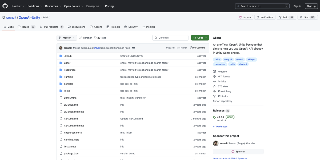Click the 'Go to file' search field
Screen dimensions: 320x160
[x=170, y=38]
